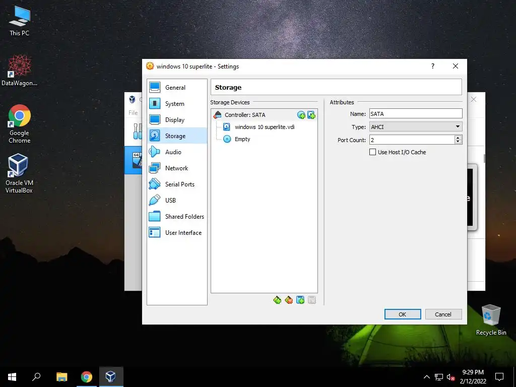
Task: Select the windows 10 superlite.vdi disk
Action: pos(264,127)
